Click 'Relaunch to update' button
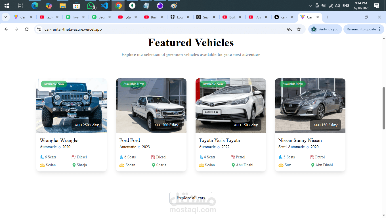The image size is (386, 218). point(364,29)
